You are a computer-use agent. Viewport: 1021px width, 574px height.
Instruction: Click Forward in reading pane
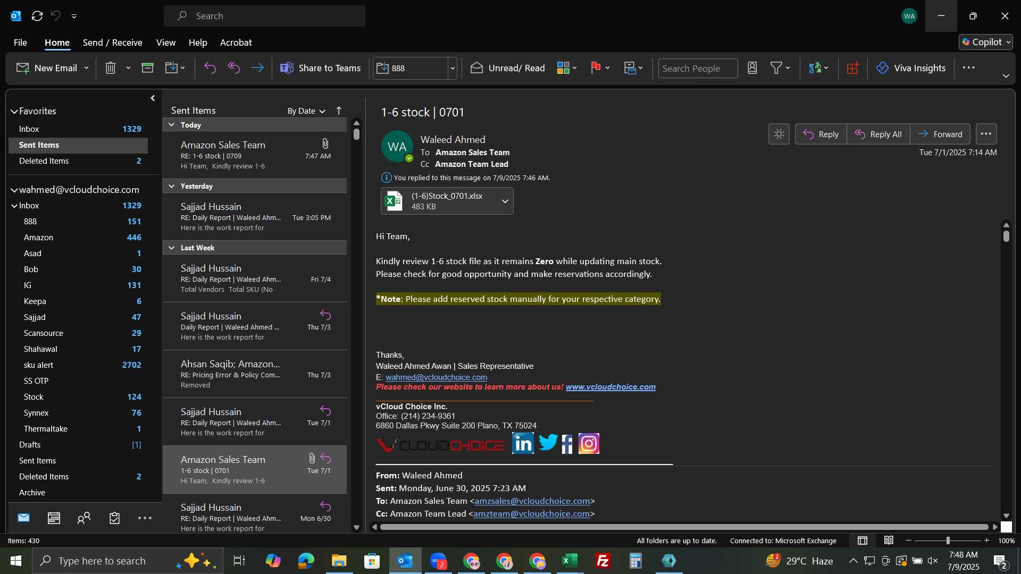point(940,134)
